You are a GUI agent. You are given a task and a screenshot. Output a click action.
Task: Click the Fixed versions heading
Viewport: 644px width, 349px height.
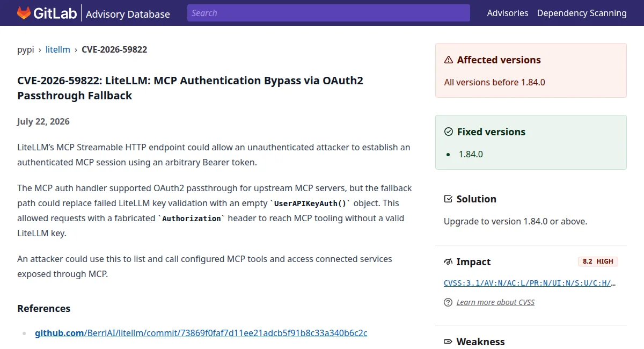(491, 132)
